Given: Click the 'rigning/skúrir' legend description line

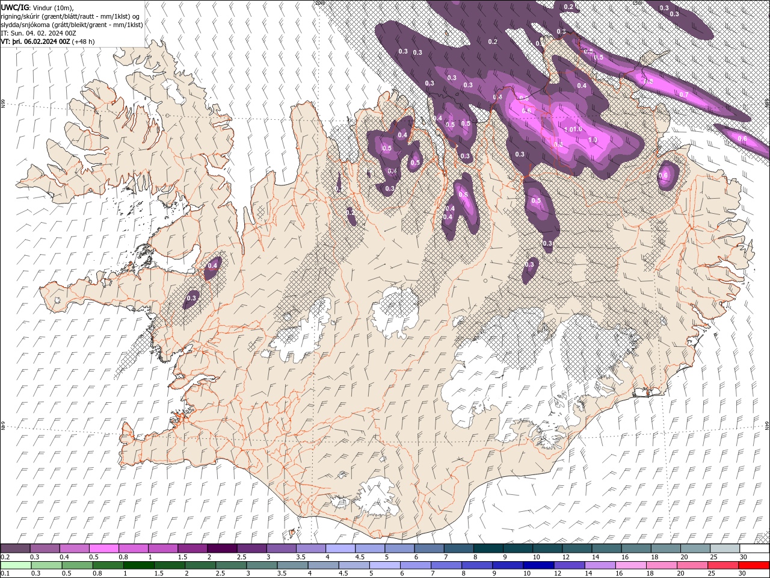Looking at the screenshot, I should click(70, 16).
